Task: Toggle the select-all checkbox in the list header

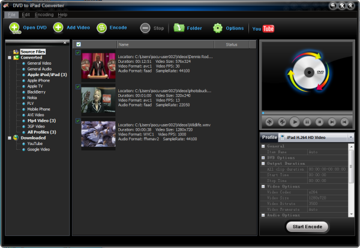Action: coord(79,44)
